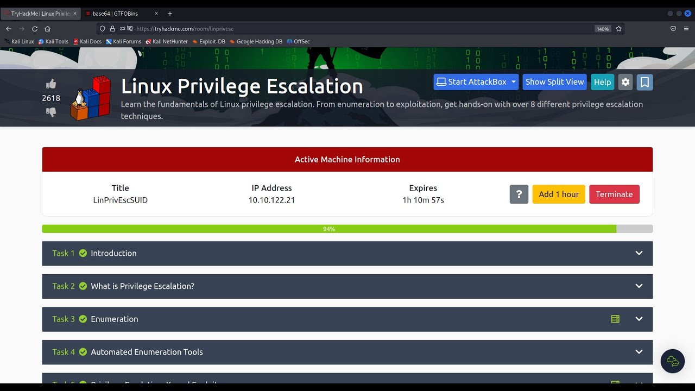Expand Task 2 What is Privilege Escalation
Screen dimensions: 695x391
[347, 286]
